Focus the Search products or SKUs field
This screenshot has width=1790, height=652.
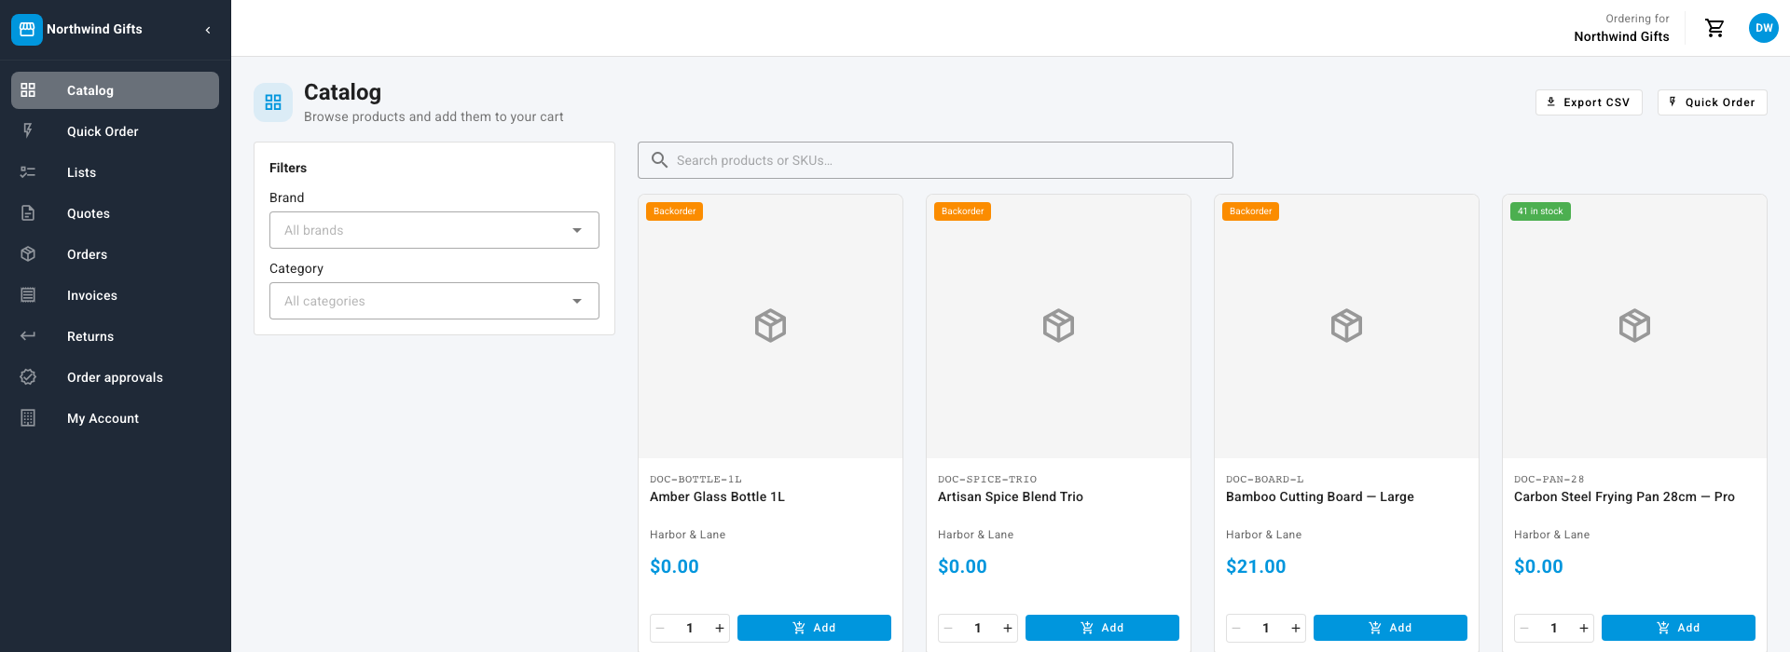935,160
